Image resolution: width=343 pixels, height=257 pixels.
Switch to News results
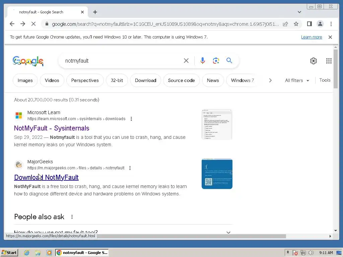click(x=213, y=80)
